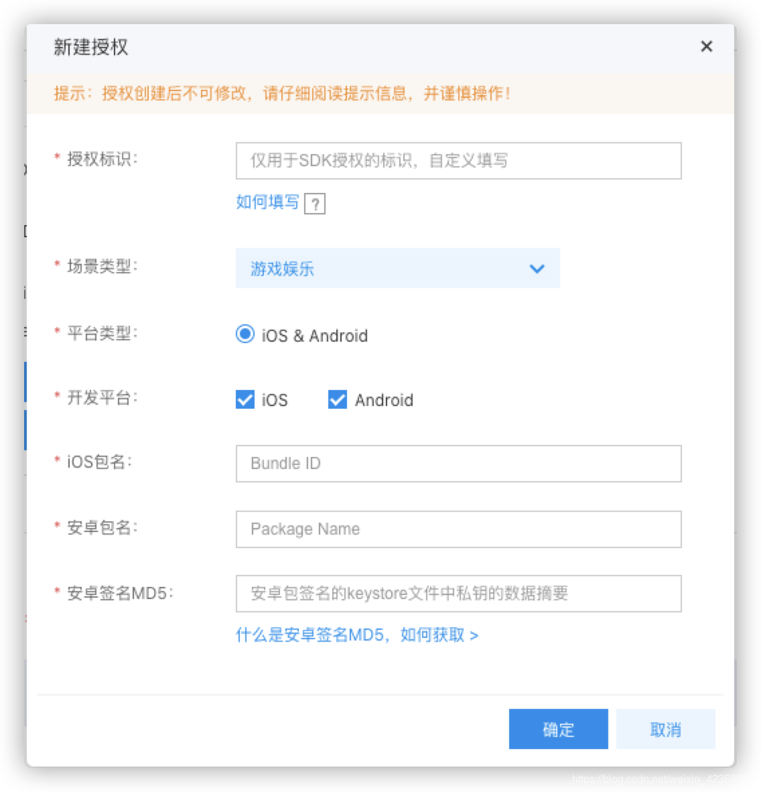Open the 游戏娱乐 scene type dropdown
This screenshot has height=792, width=761.
pyautogui.click(x=397, y=268)
